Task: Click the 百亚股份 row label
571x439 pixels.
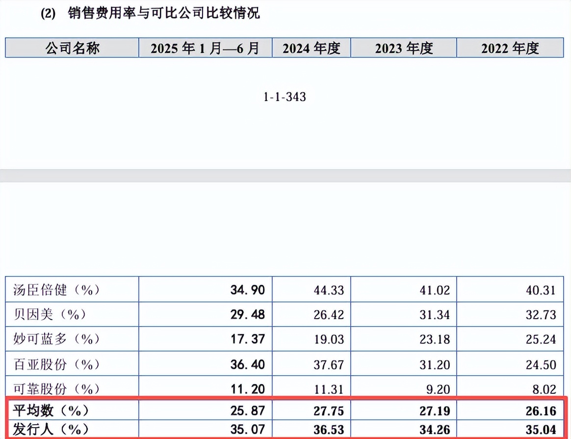Action: (56, 364)
